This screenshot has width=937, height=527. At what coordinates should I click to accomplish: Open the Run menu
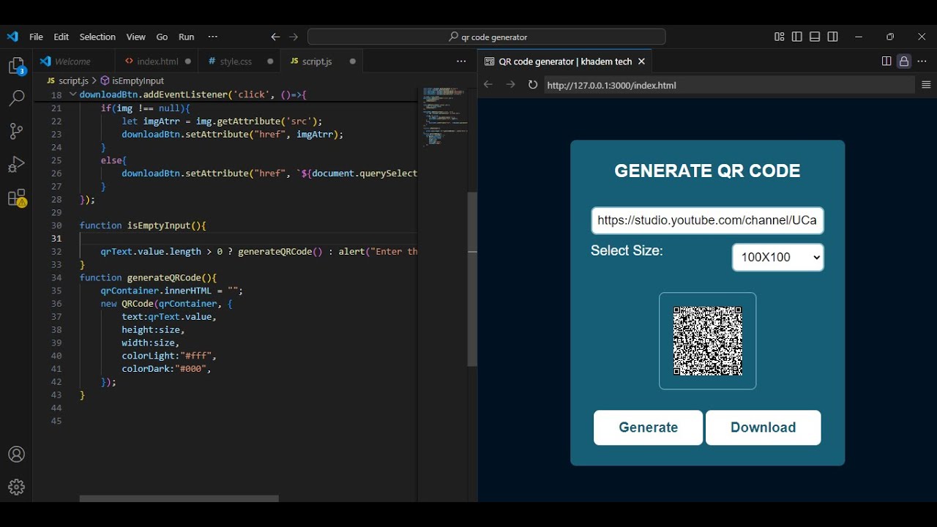click(x=187, y=37)
